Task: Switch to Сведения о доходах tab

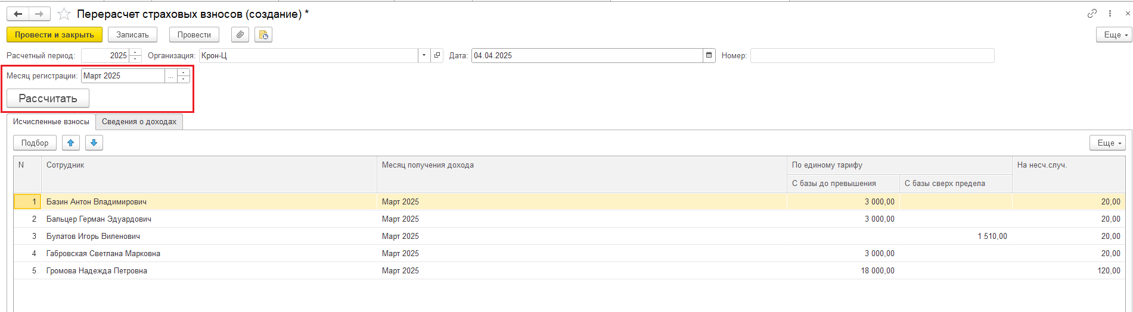Action: click(139, 122)
